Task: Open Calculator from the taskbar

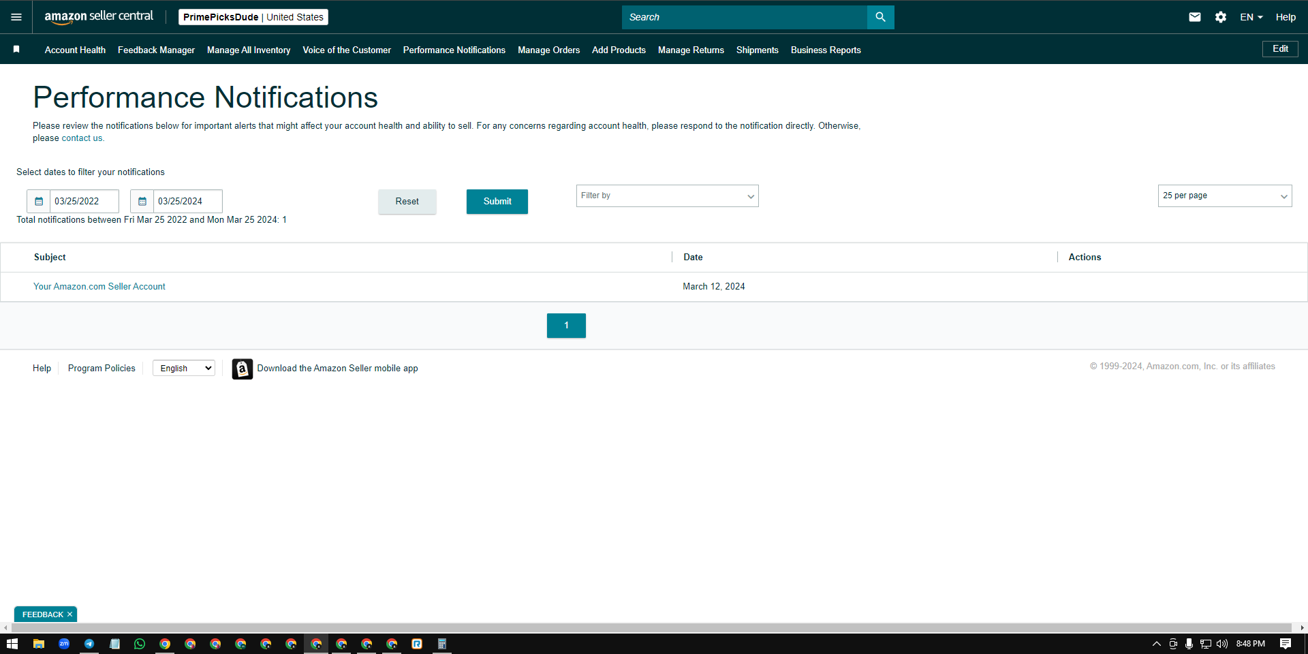Action: pyautogui.click(x=442, y=644)
